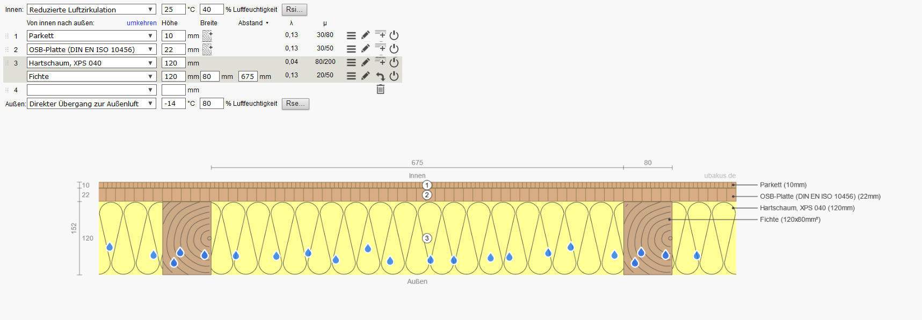Image resolution: width=922 pixels, height=320 pixels.
Task: Click the pencil icon for Hartschaum XPS 040
Action: click(365, 62)
